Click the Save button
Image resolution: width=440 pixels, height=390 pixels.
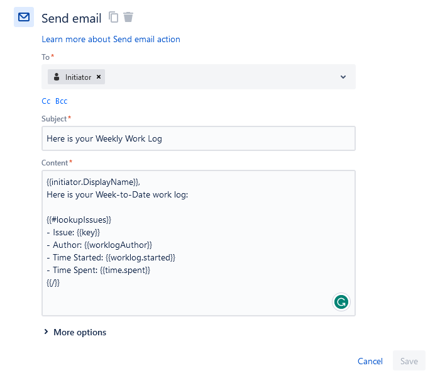[x=409, y=361]
